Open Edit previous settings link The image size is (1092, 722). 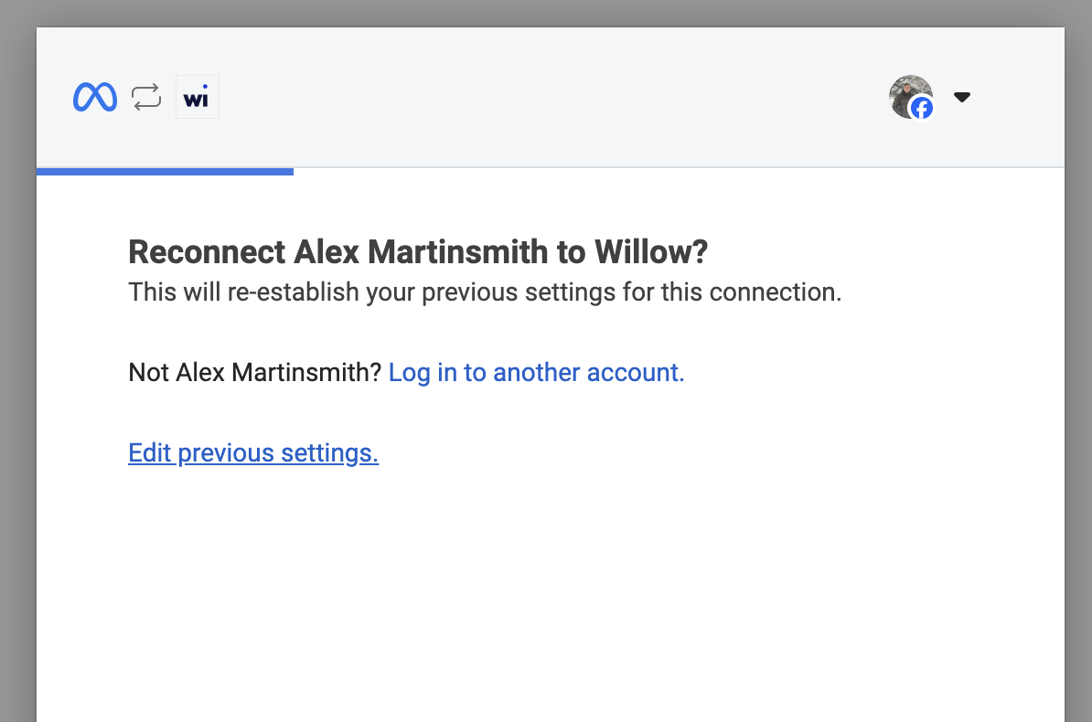(253, 452)
